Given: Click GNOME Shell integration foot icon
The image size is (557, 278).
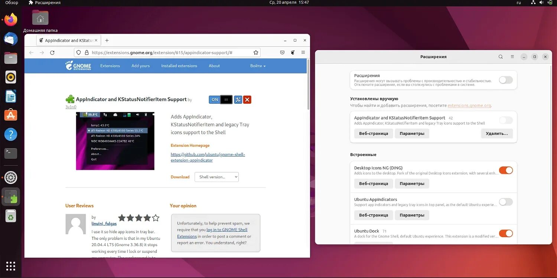Looking at the screenshot, I should [x=293, y=53].
